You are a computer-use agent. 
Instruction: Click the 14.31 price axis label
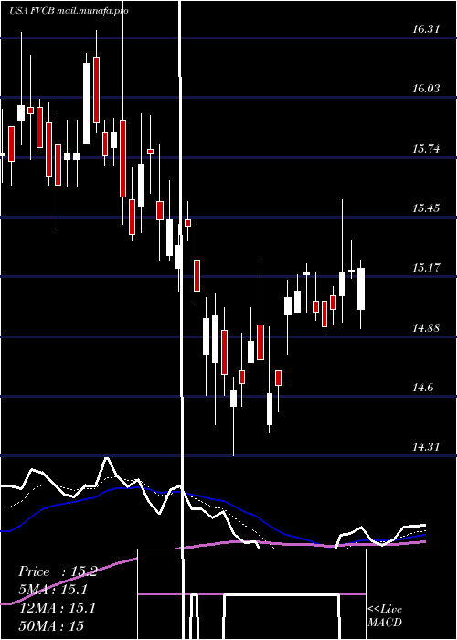(426, 447)
